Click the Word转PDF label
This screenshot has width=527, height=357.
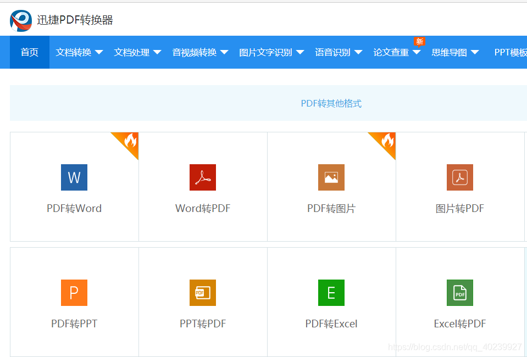pos(203,209)
